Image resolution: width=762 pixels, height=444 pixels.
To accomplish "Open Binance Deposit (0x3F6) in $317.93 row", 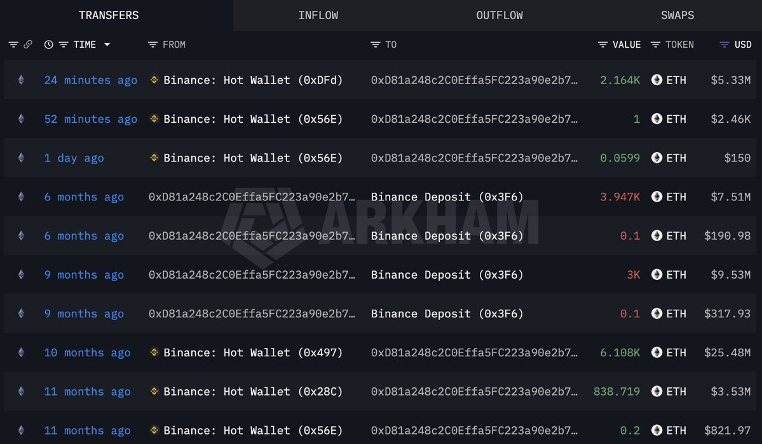I will click(x=447, y=314).
